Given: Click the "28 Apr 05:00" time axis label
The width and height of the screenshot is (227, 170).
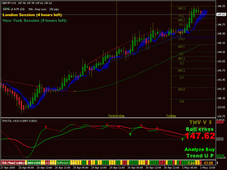Looking at the screenshot, I should 26,167.
